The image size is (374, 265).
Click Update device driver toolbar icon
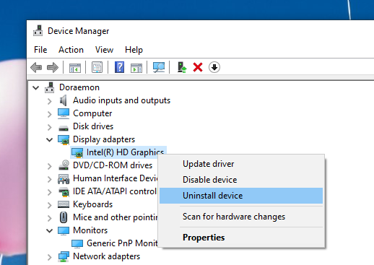tap(182, 67)
